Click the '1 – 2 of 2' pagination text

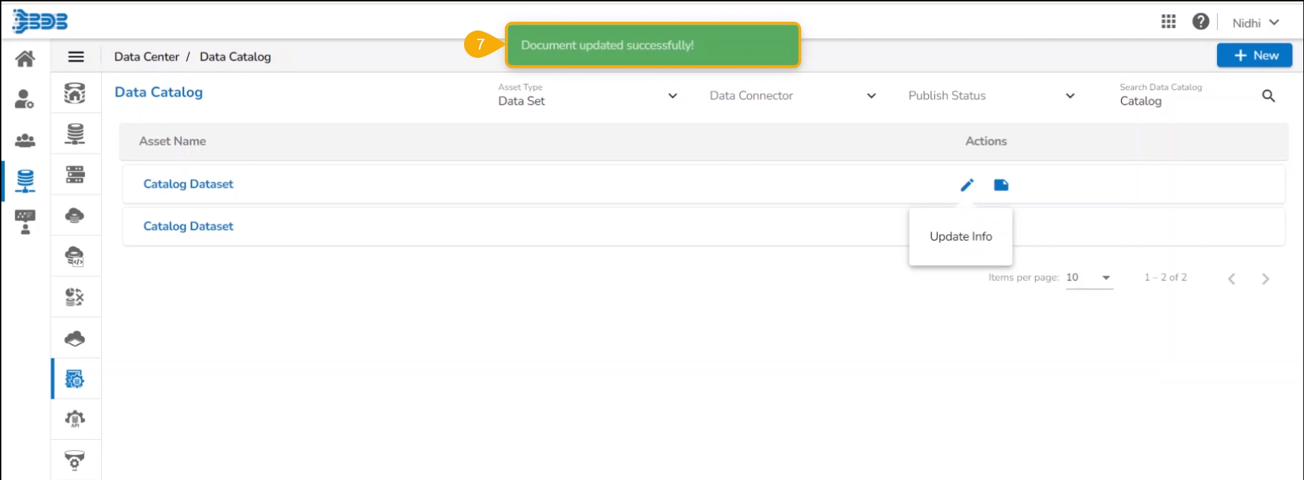pos(1165,277)
